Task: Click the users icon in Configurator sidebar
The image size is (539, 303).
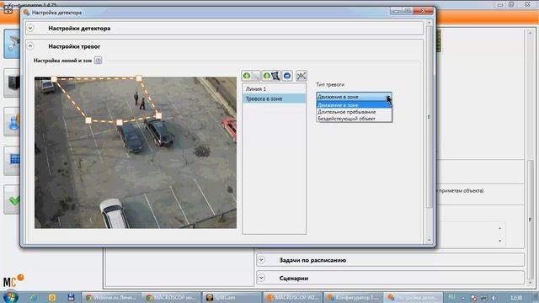Action: pos(13,121)
